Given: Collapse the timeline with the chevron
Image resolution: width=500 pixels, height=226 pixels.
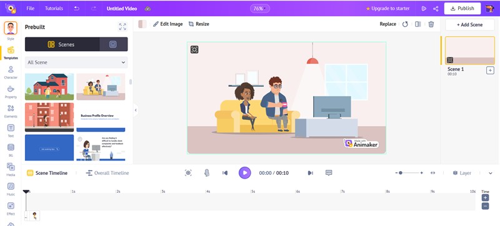Looking at the screenshot, I should point(491,173).
